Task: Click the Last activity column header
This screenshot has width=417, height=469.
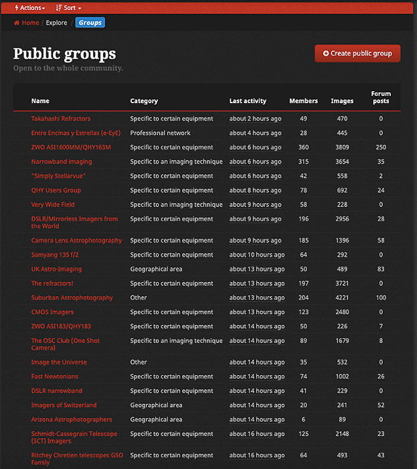Action: click(248, 101)
